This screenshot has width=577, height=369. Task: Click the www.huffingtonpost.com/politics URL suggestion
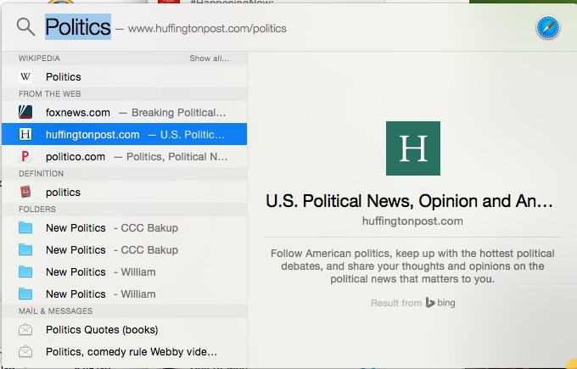pos(207,29)
